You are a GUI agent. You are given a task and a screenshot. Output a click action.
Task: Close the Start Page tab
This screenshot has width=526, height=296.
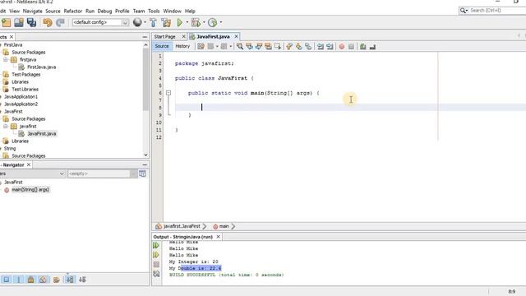click(x=183, y=36)
